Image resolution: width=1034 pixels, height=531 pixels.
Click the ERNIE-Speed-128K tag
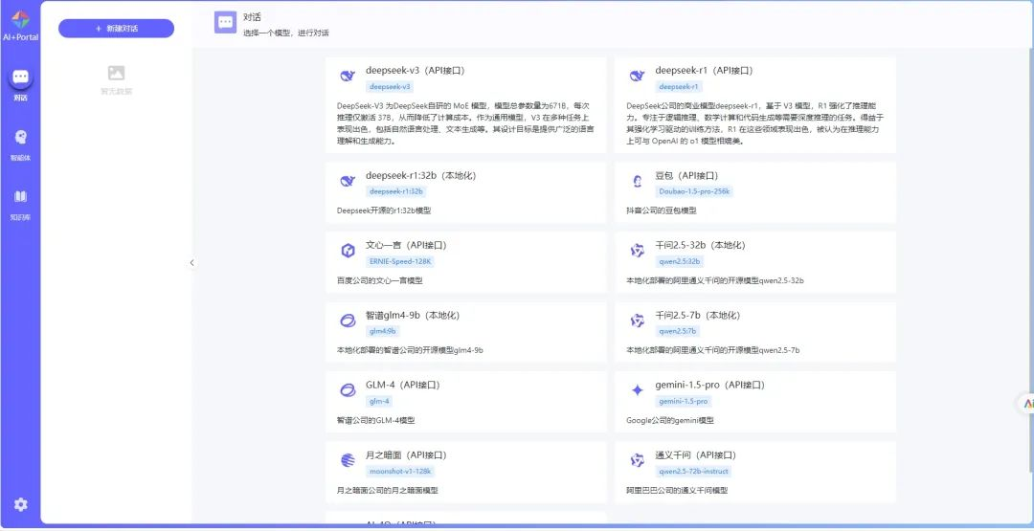[401, 261]
